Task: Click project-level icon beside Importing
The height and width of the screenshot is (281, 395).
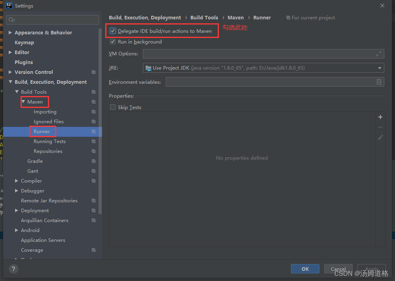Action: (94, 112)
